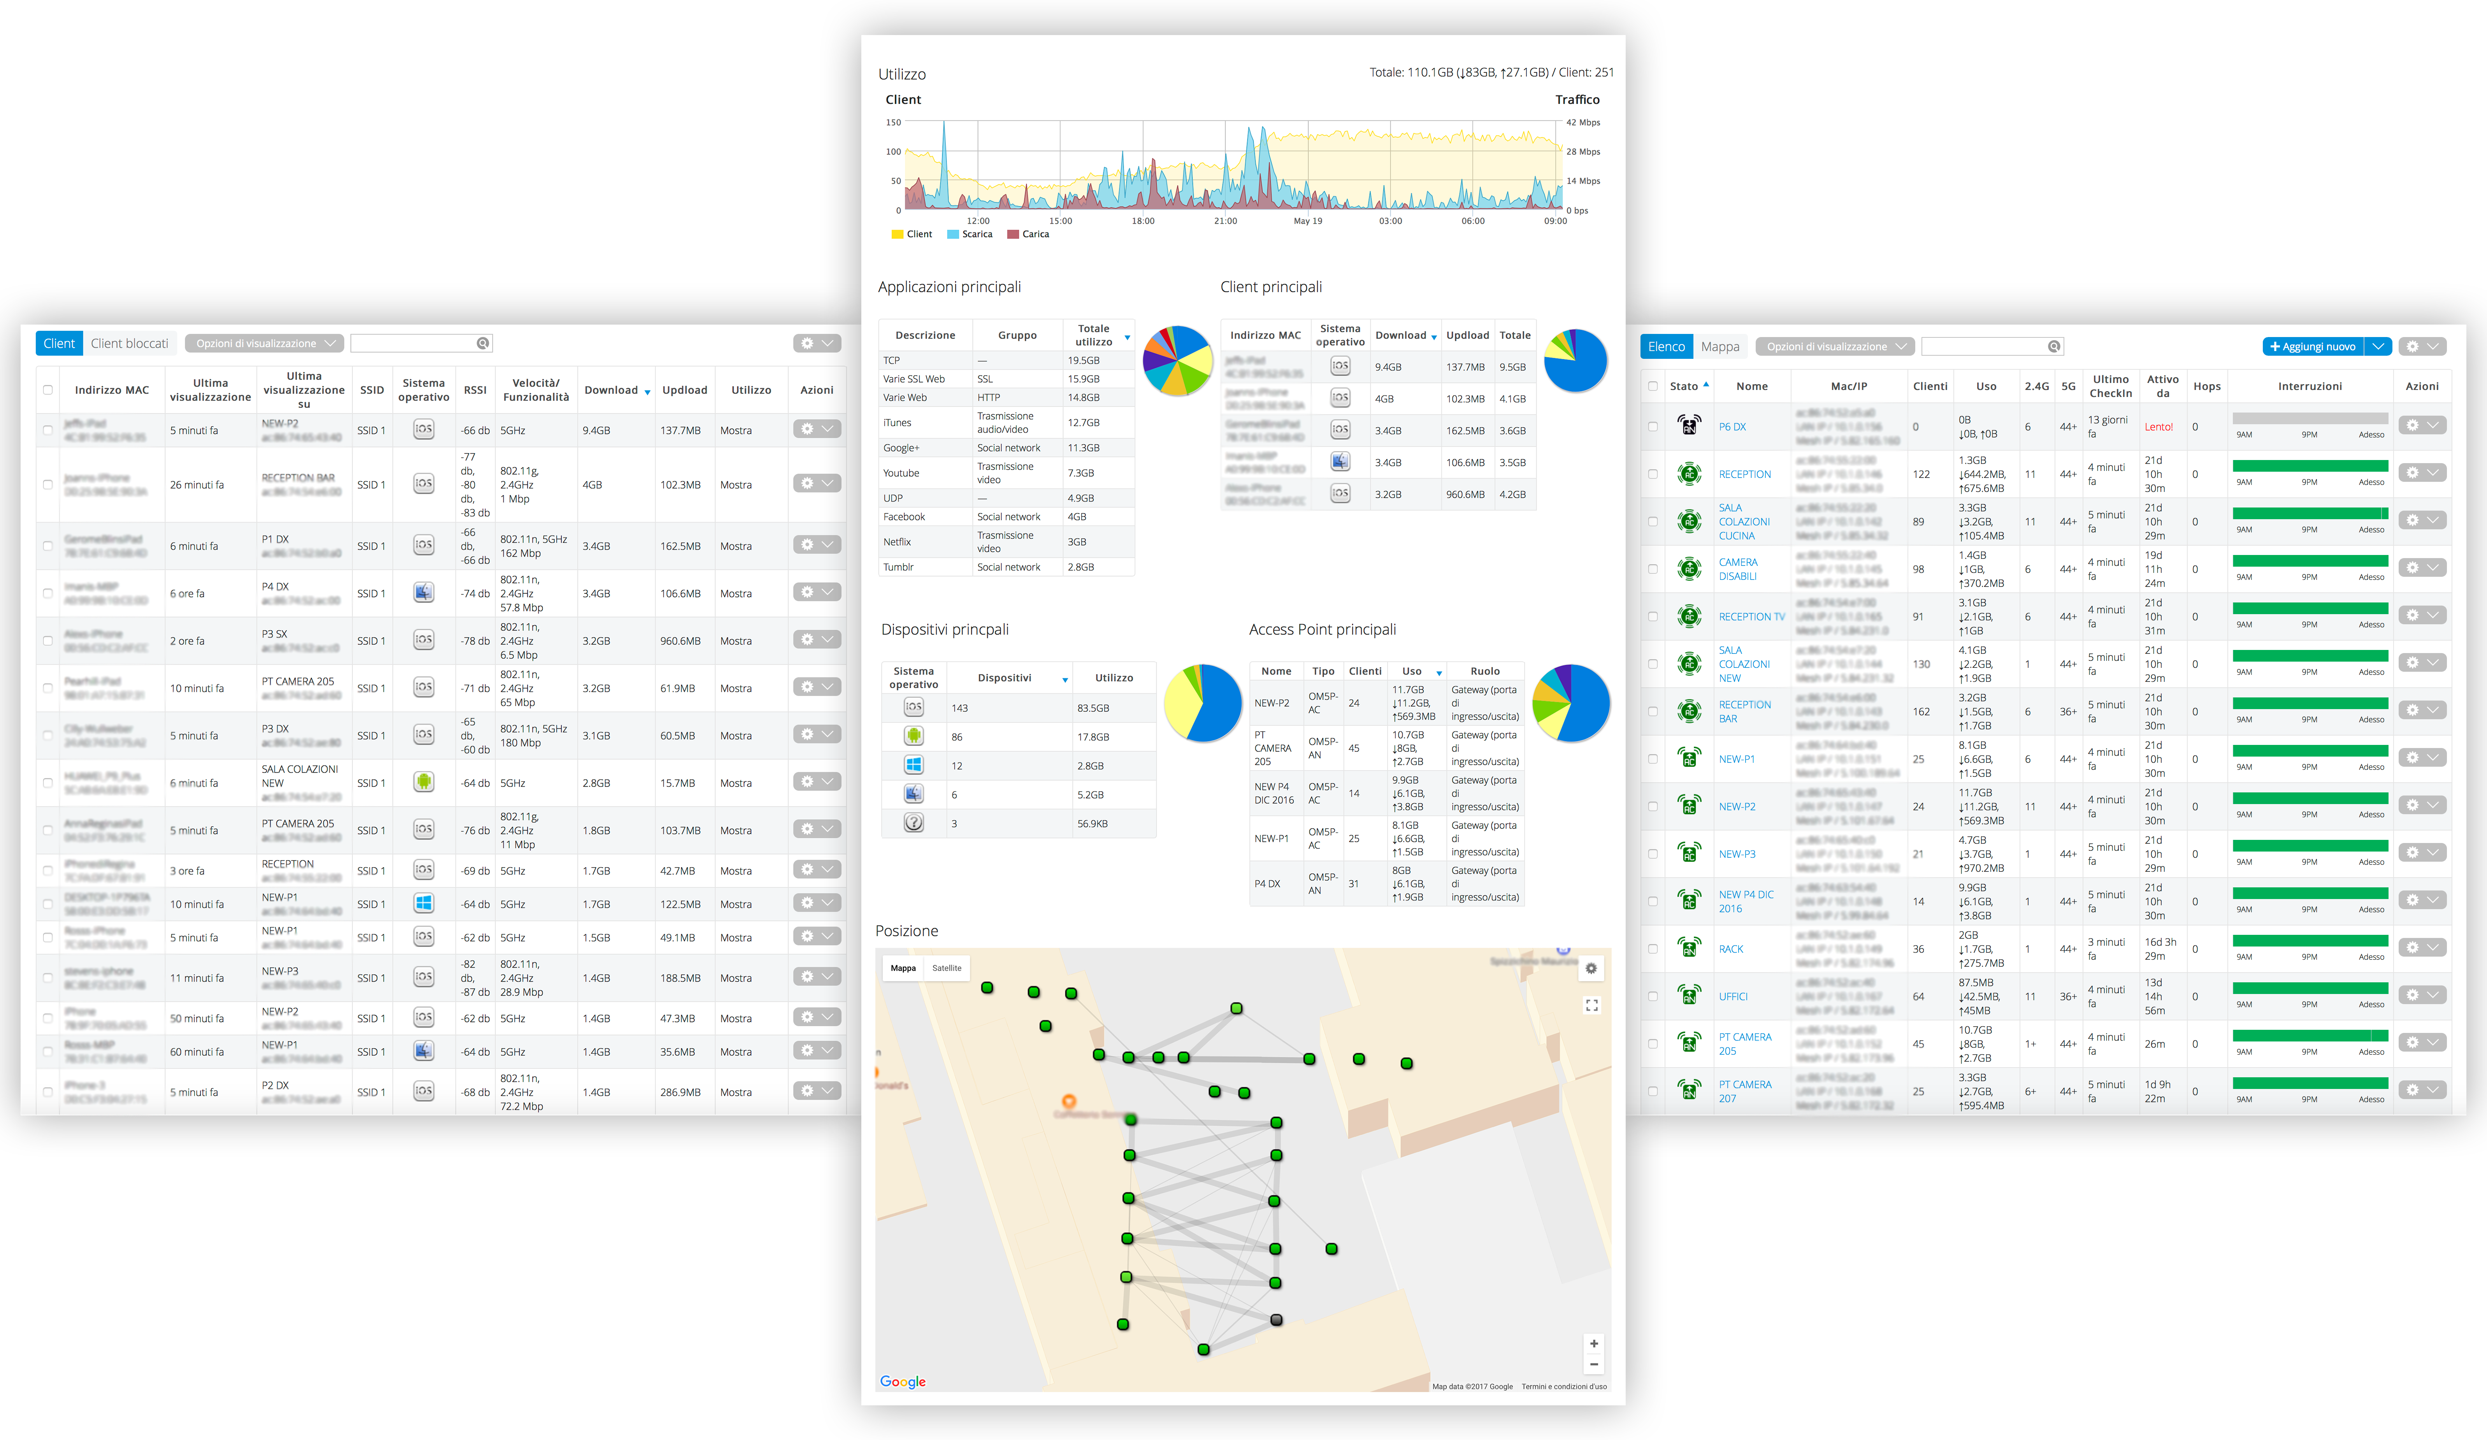The width and height of the screenshot is (2487, 1440).
Task: Check the client row seen on P1 DX
Action: pos(47,546)
